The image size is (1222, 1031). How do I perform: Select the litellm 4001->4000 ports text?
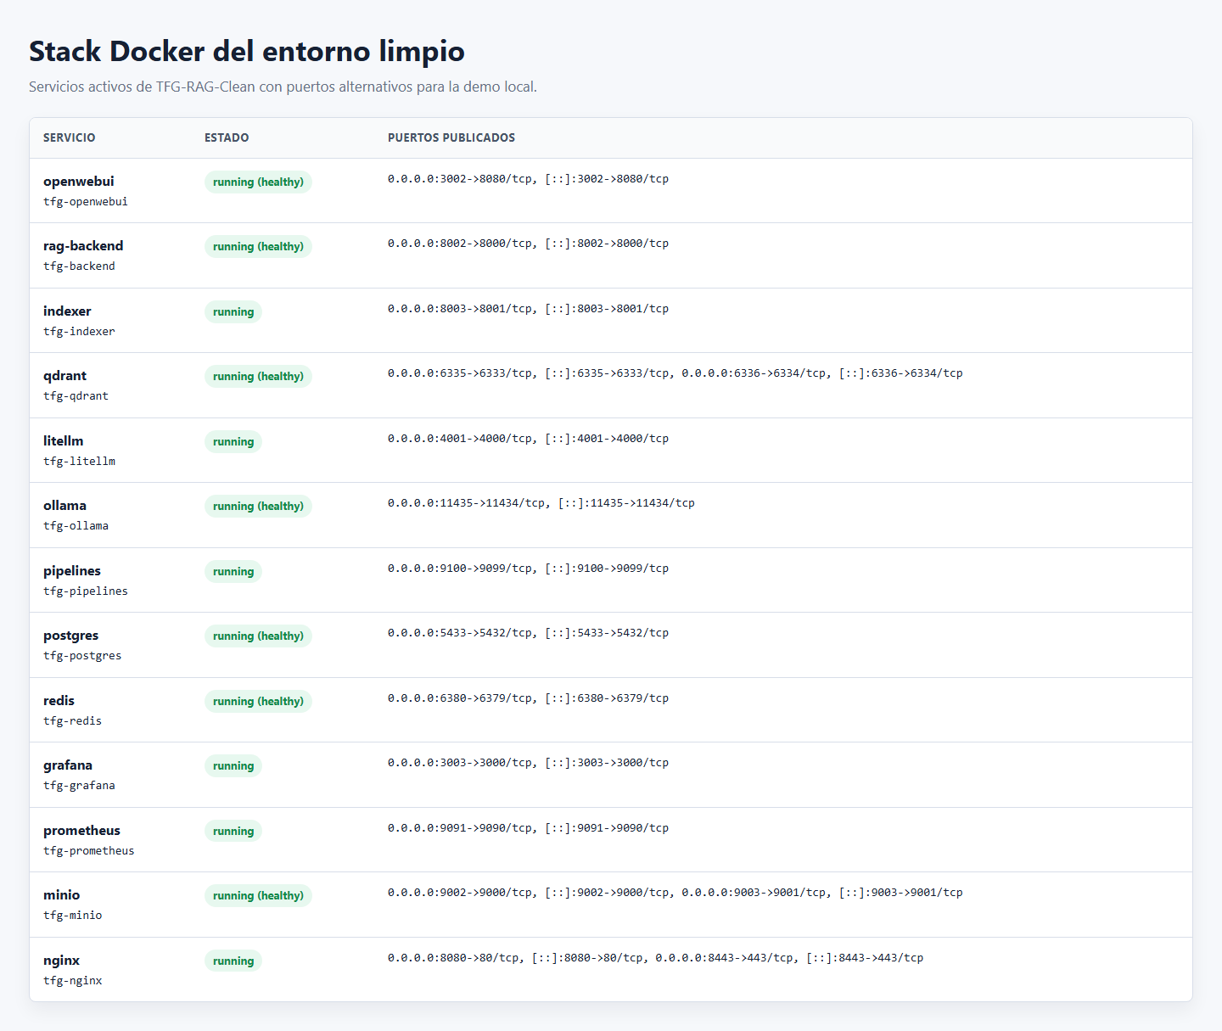click(x=528, y=439)
